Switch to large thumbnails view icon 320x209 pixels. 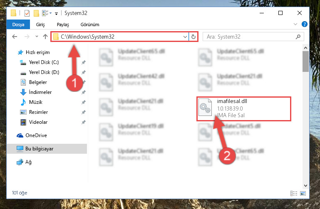[303, 193]
